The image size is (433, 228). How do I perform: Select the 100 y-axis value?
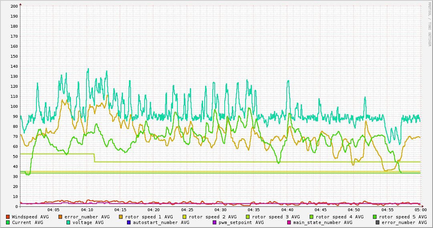(x=14, y=107)
